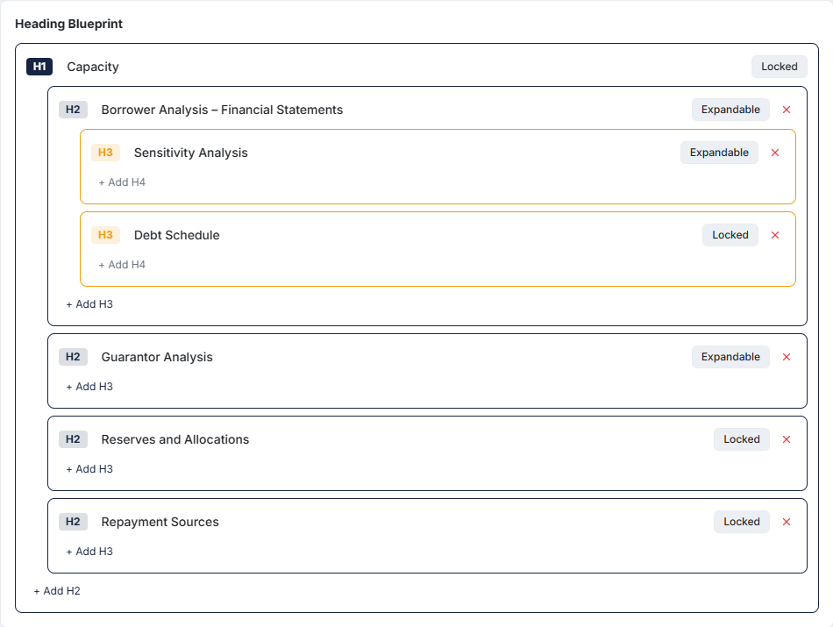833x627 pixels.
Task: Add an H3 under Repayment Sources
Action: point(88,552)
